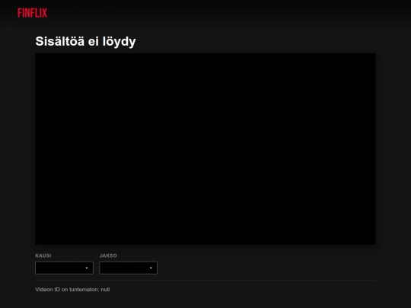Open the Jakso episode dropdown
Screen dimensions: 411x308
pyautogui.click(x=129, y=268)
